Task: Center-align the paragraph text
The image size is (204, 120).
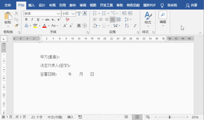Action: click(101, 20)
